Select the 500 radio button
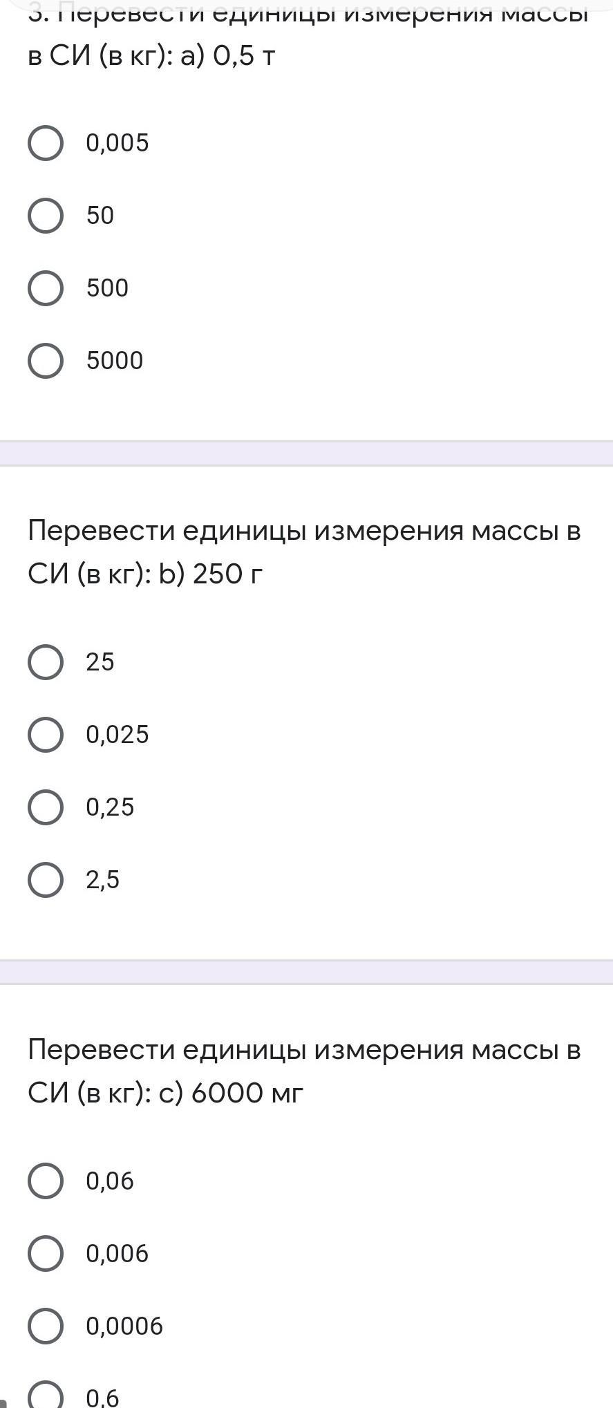Viewport: 613px width, 1408px height. 46,288
